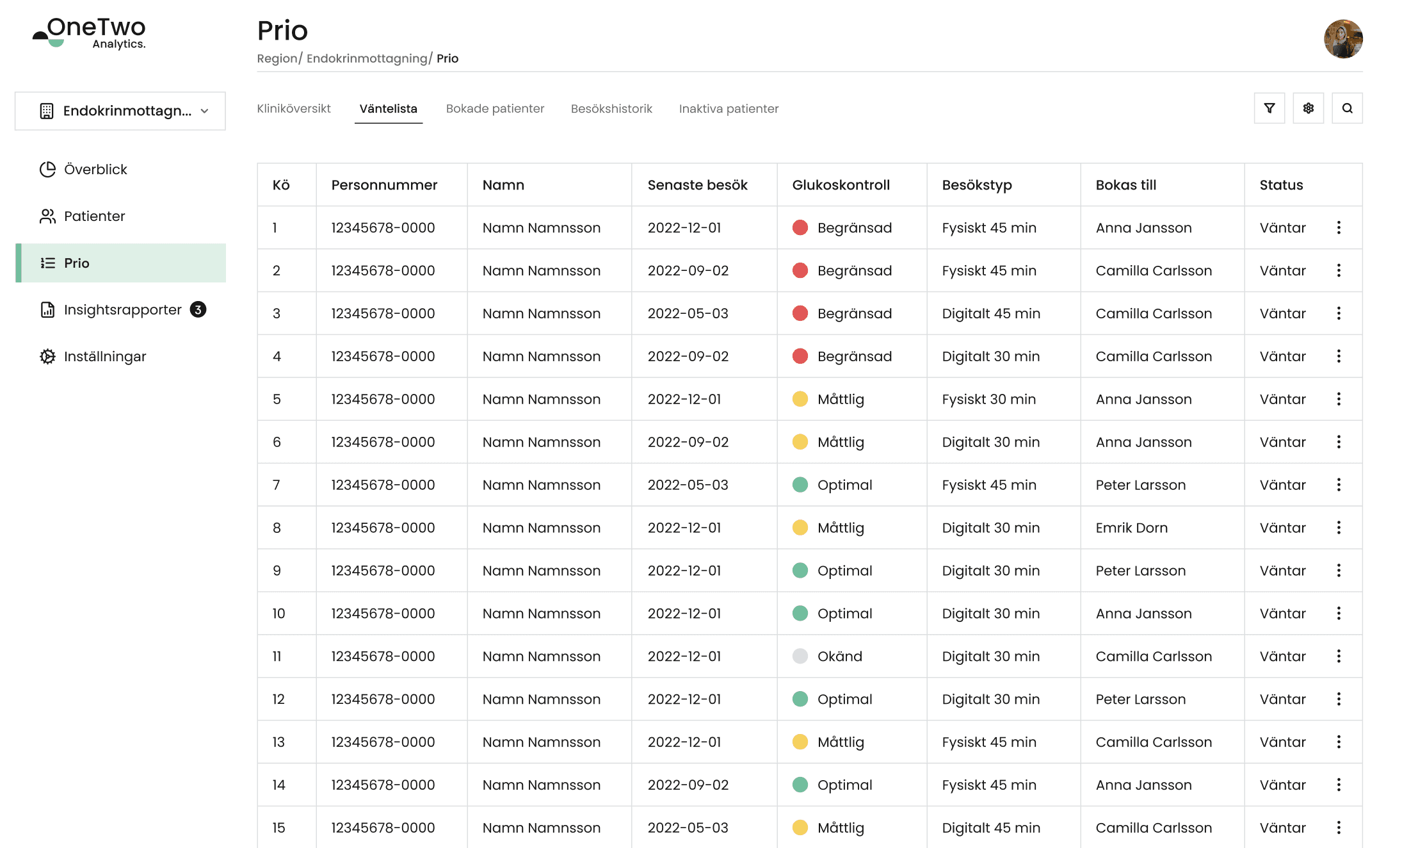Open the settings gear above the table
This screenshot has width=1402, height=848.
[1308, 108]
